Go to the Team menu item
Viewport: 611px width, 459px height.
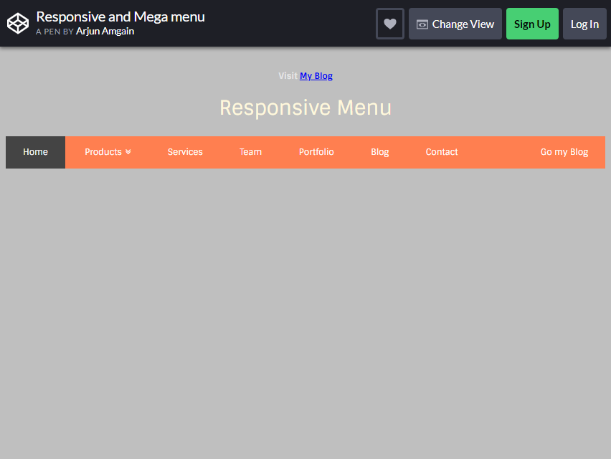[x=250, y=152]
